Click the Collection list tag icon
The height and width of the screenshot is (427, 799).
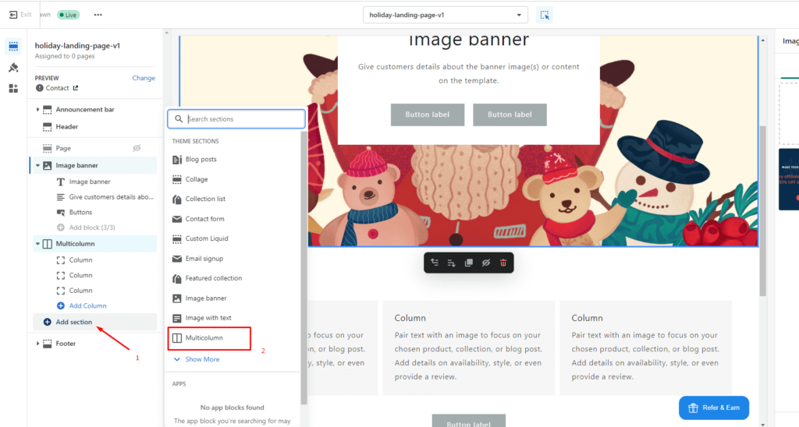(177, 199)
